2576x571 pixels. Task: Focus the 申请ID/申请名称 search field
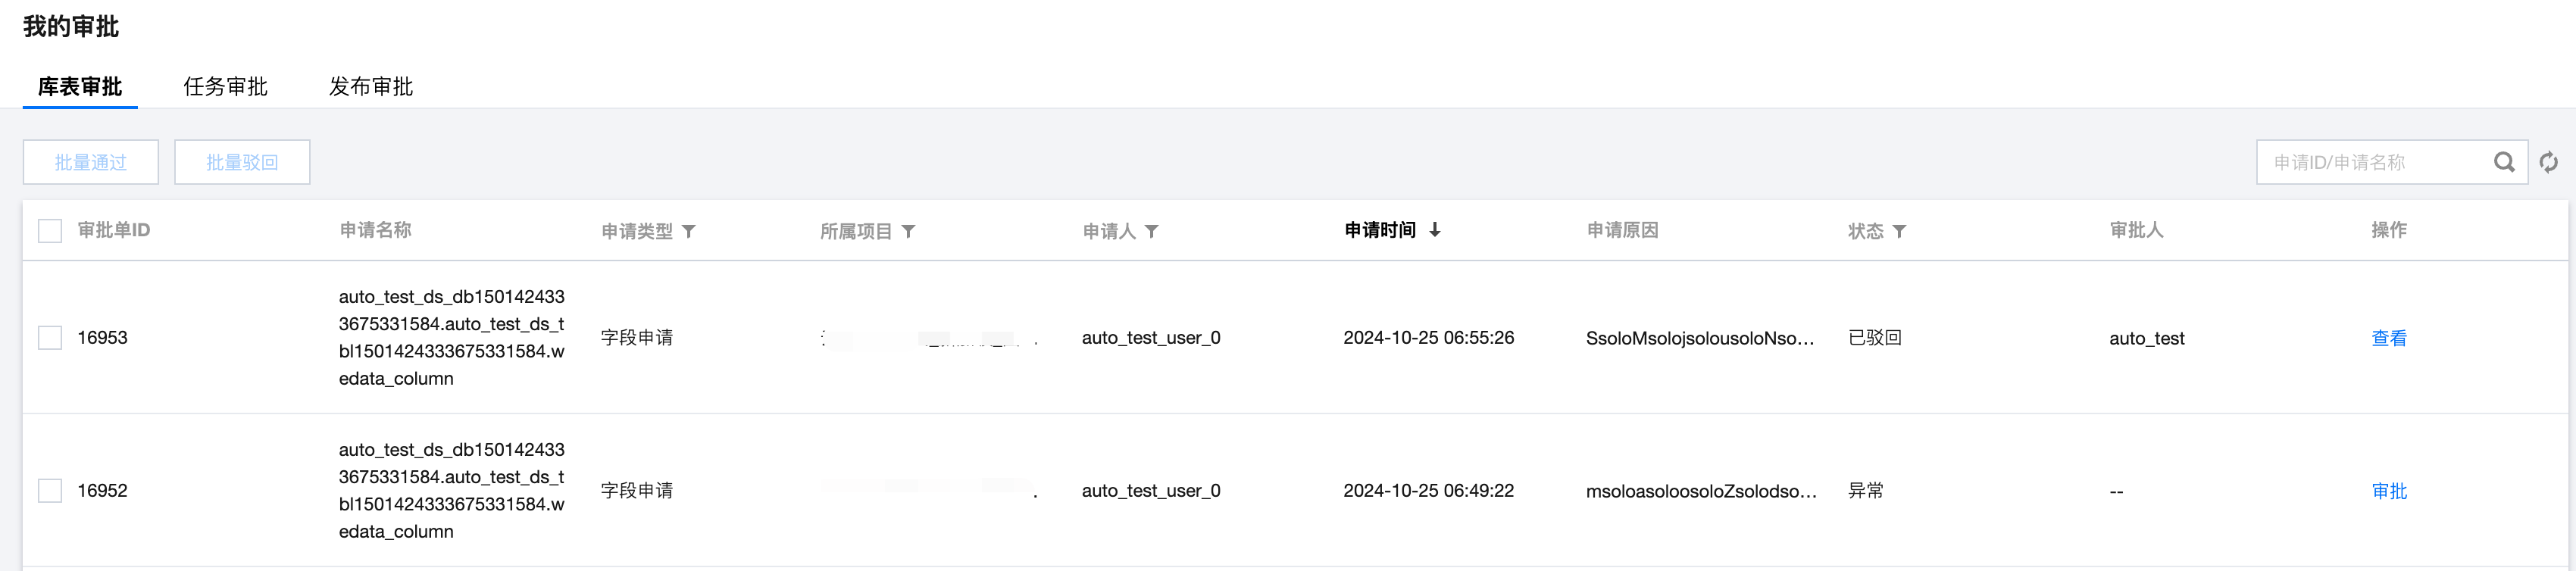point(2370,162)
